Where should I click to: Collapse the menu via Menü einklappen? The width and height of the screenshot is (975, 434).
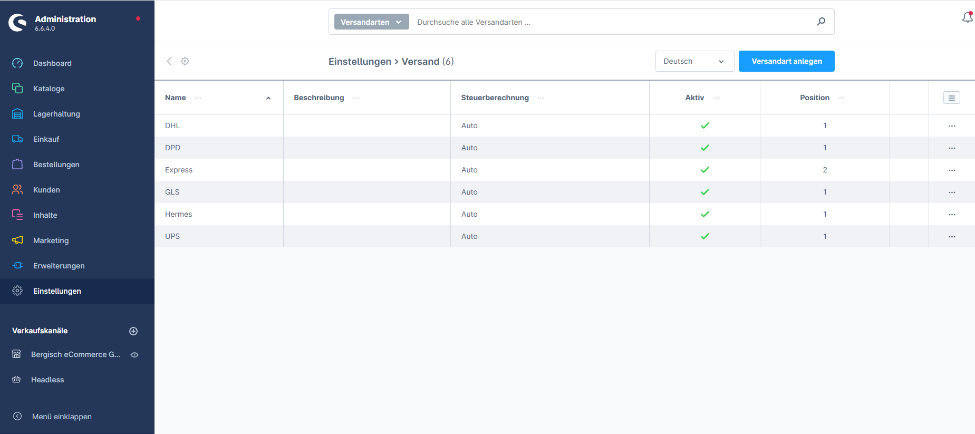click(x=62, y=417)
